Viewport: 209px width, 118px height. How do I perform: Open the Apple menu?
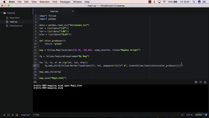[4, 2]
